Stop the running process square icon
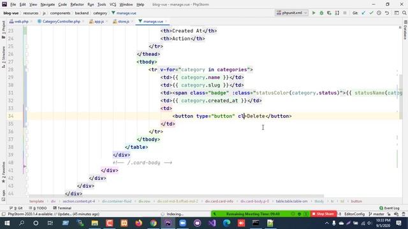The width and height of the screenshot is (408, 229). 345,13
